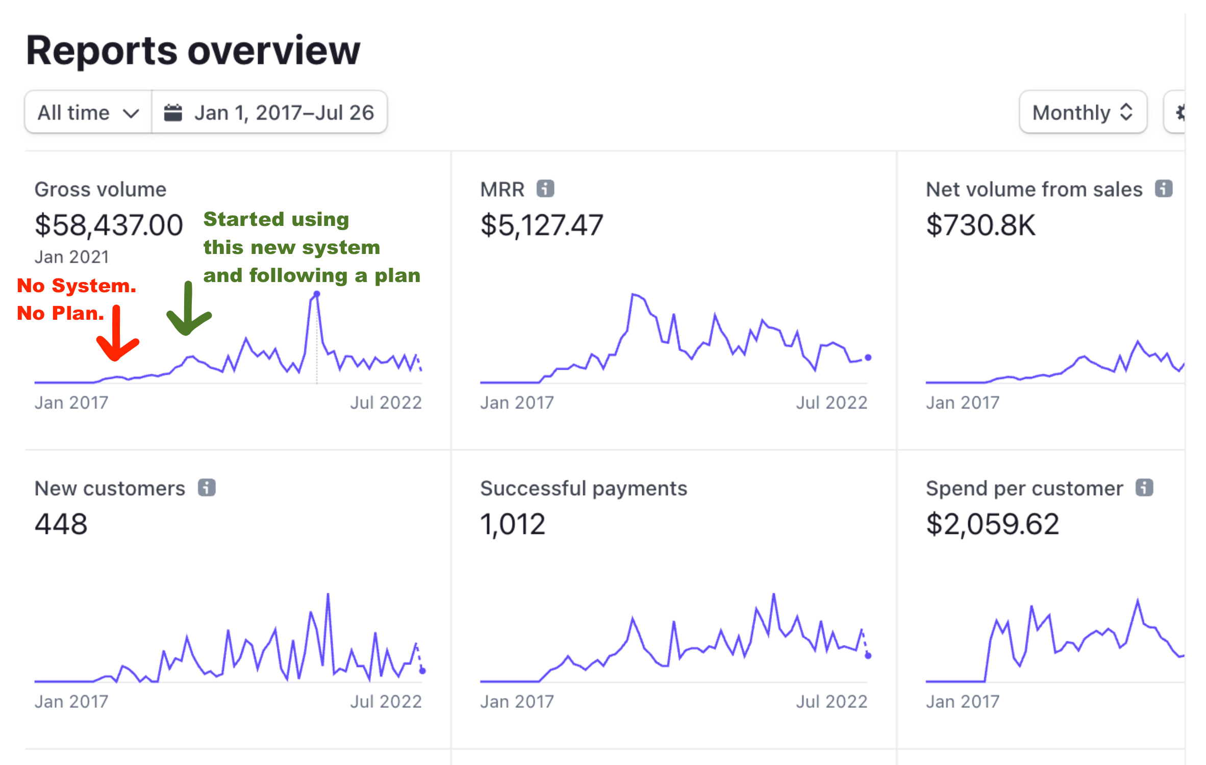Click the Net volume from sales info icon
1206x765 pixels.
(1164, 189)
